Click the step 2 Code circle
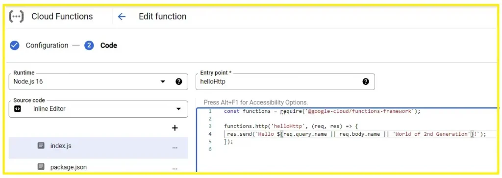The width and height of the screenshot is (502, 178). coord(89,46)
